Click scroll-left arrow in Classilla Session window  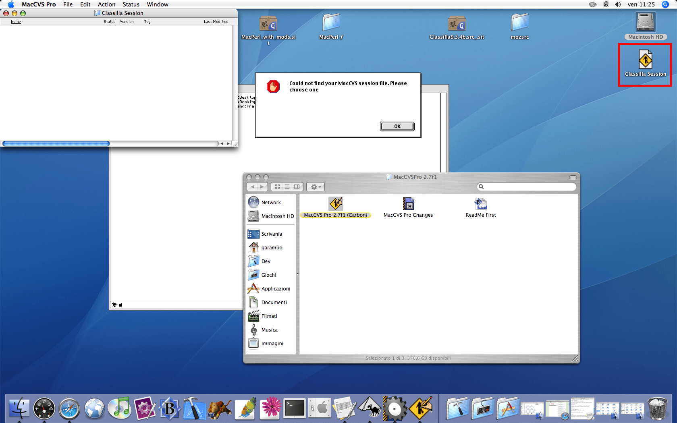(222, 143)
